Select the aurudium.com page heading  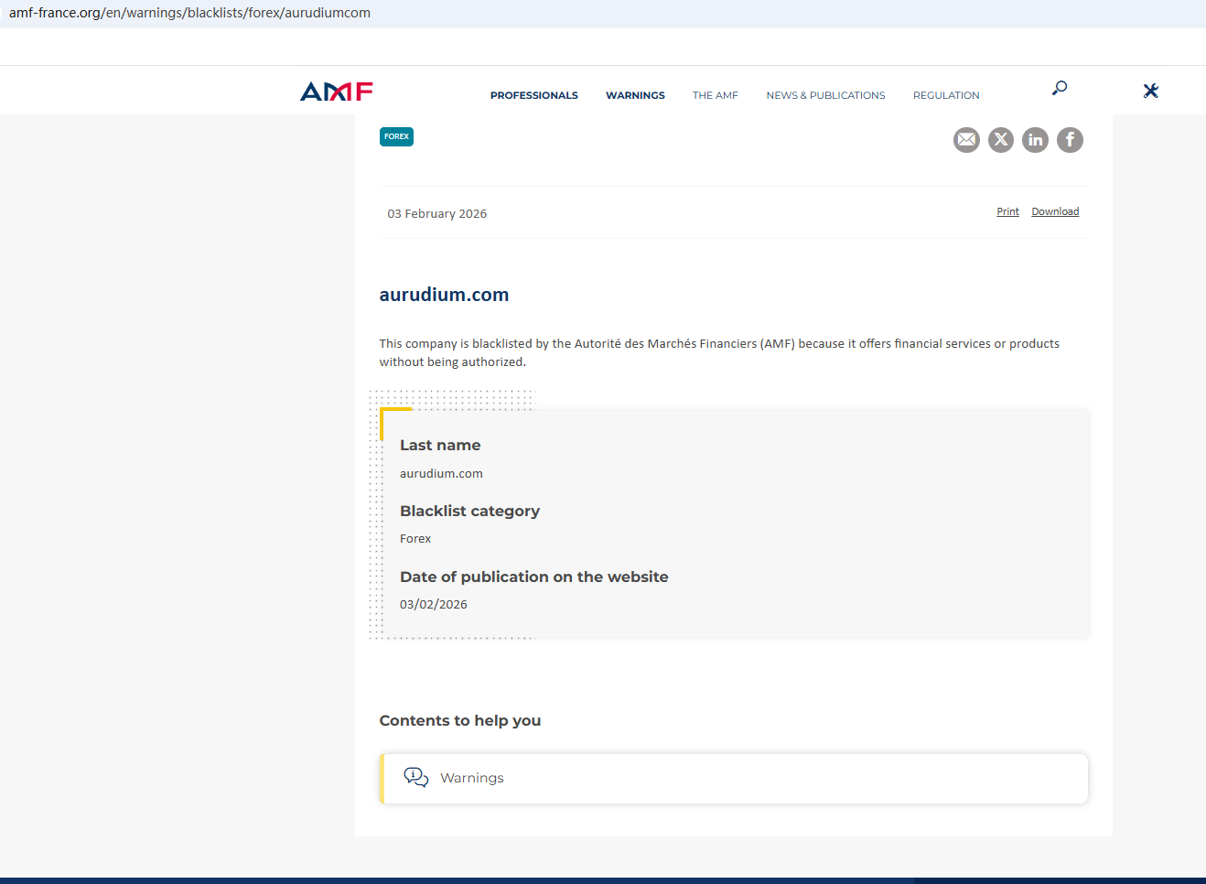444,295
